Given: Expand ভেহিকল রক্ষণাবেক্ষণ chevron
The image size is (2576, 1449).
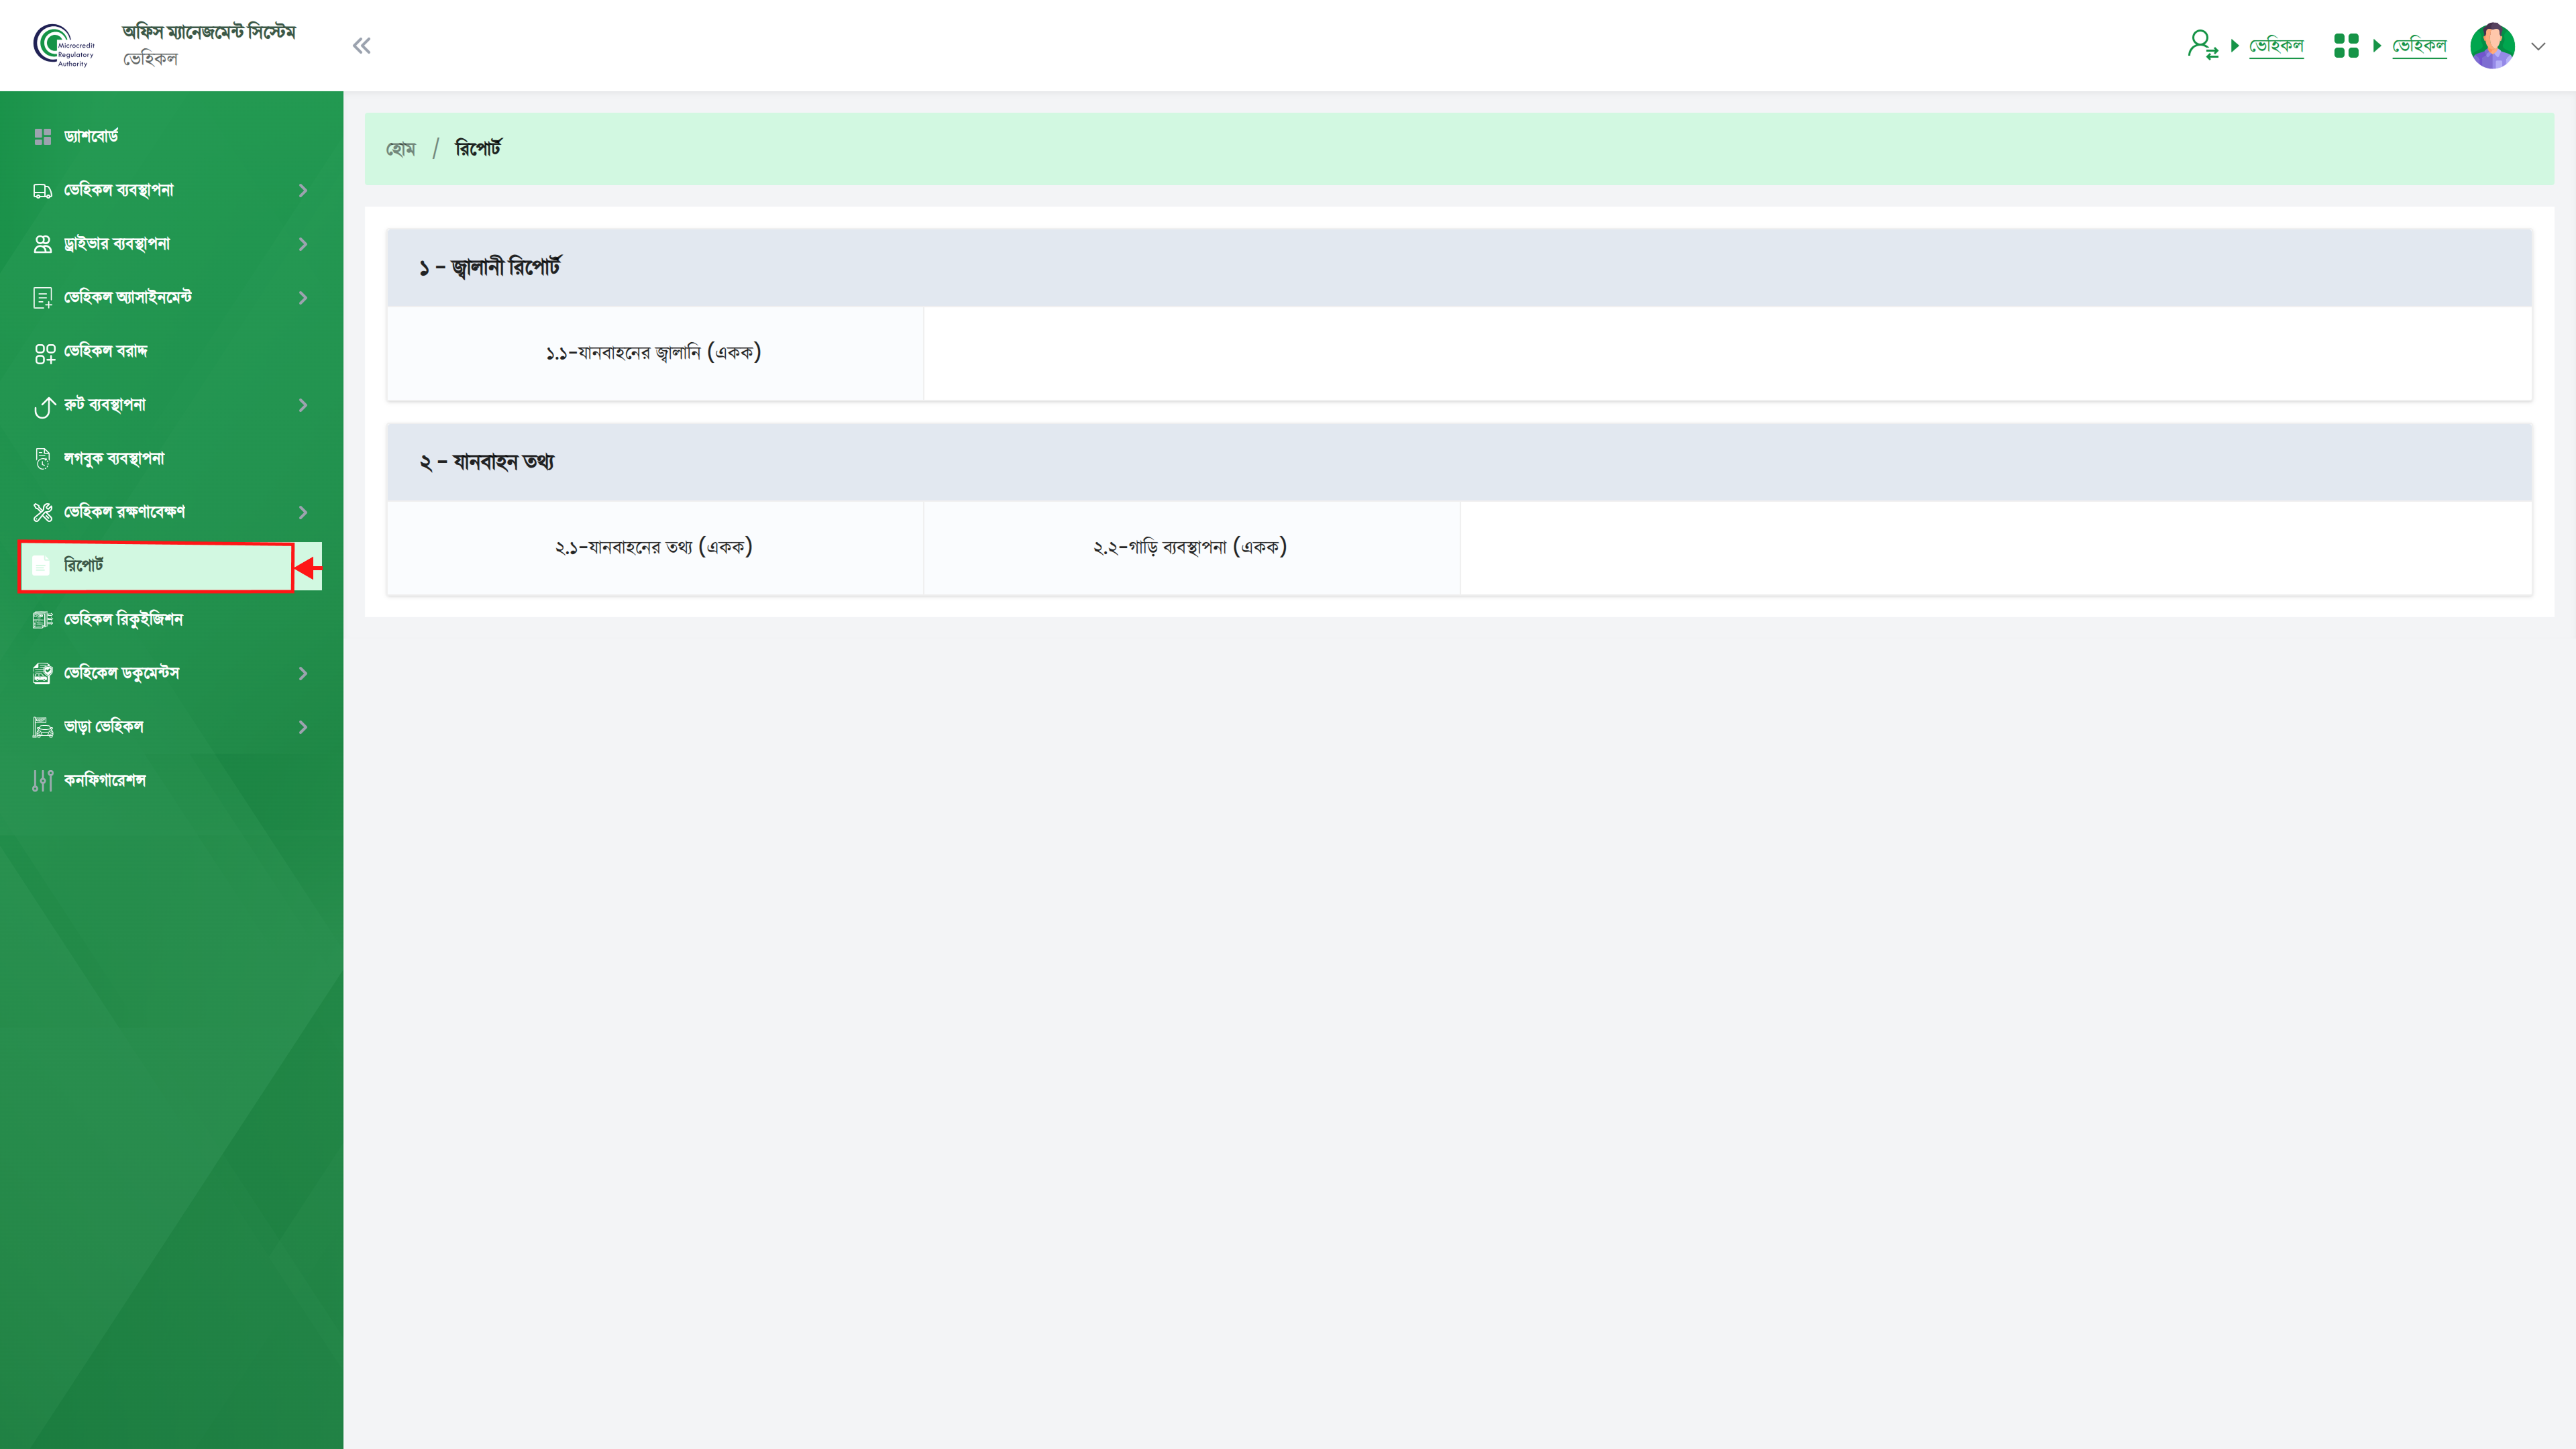Looking at the screenshot, I should [x=303, y=512].
